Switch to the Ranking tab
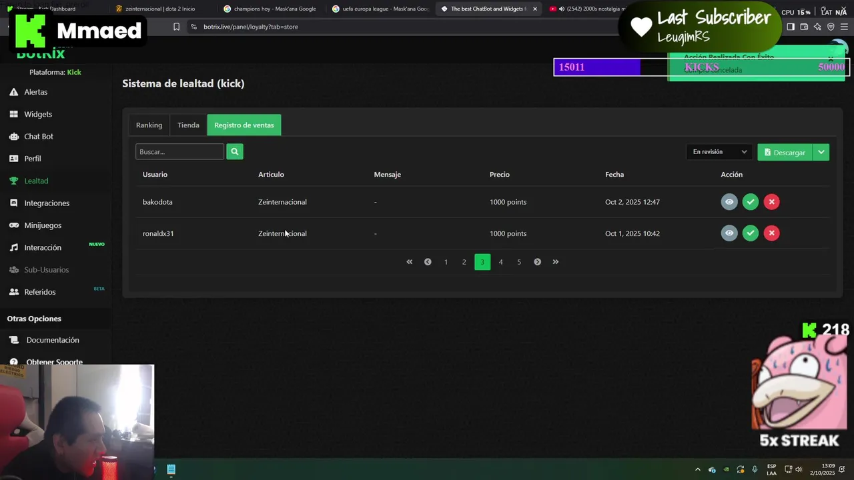This screenshot has width=854, height=480. [x=149, y=125]
